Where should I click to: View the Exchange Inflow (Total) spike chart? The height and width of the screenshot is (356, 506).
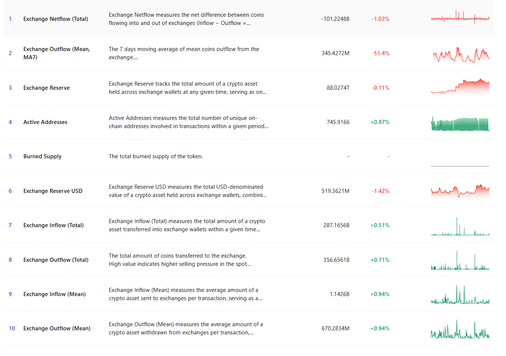click(x=460, y=226)
